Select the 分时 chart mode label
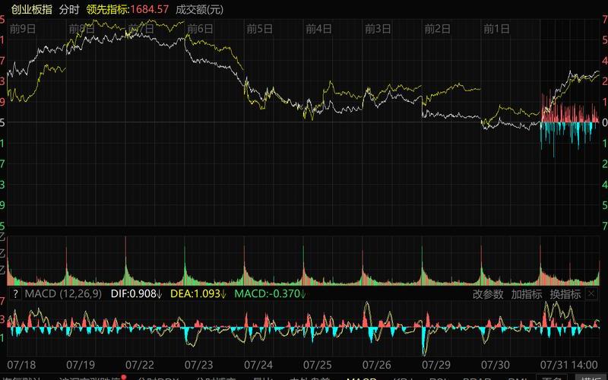Viewport: 608px width, 380px height. 69,9
